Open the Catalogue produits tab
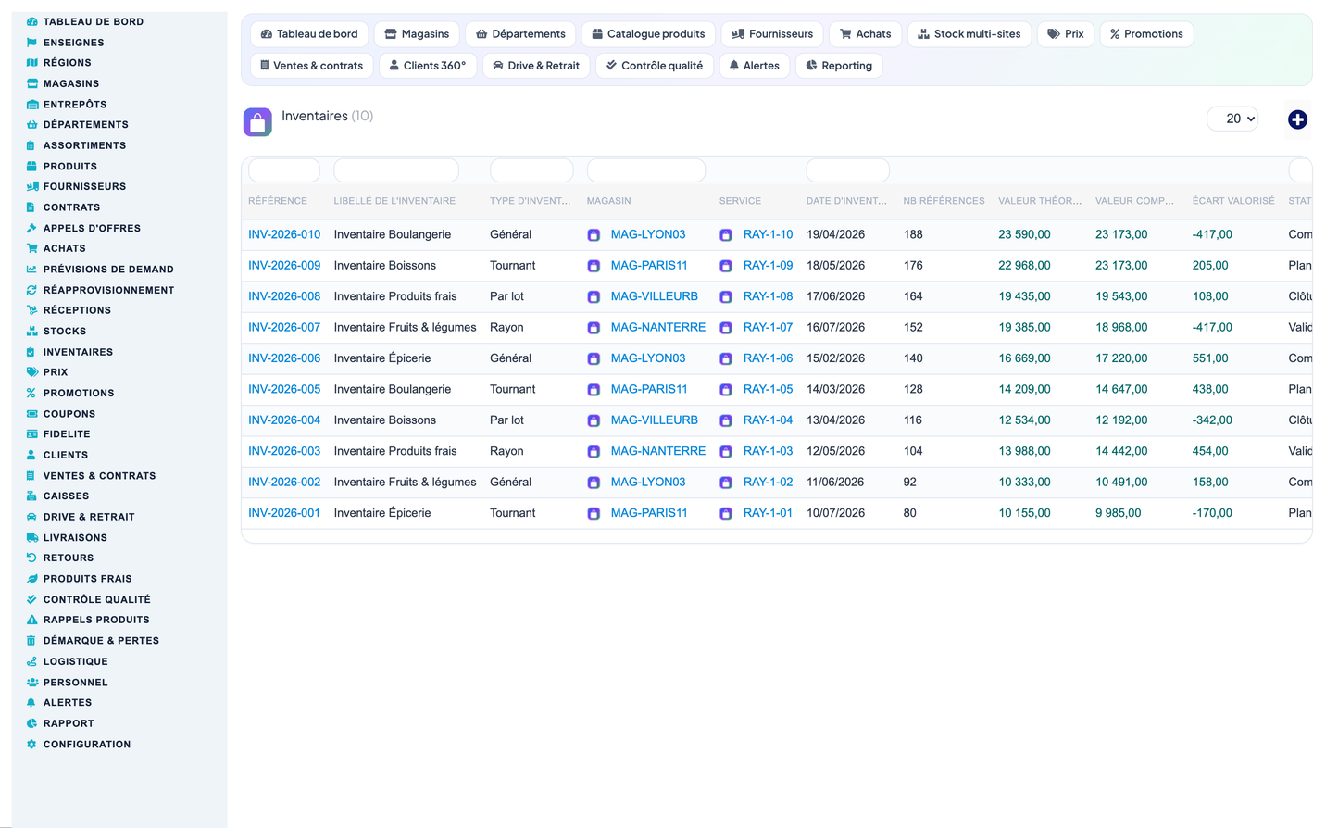This screenshot has width=1338, height=828. coord(648,34)
